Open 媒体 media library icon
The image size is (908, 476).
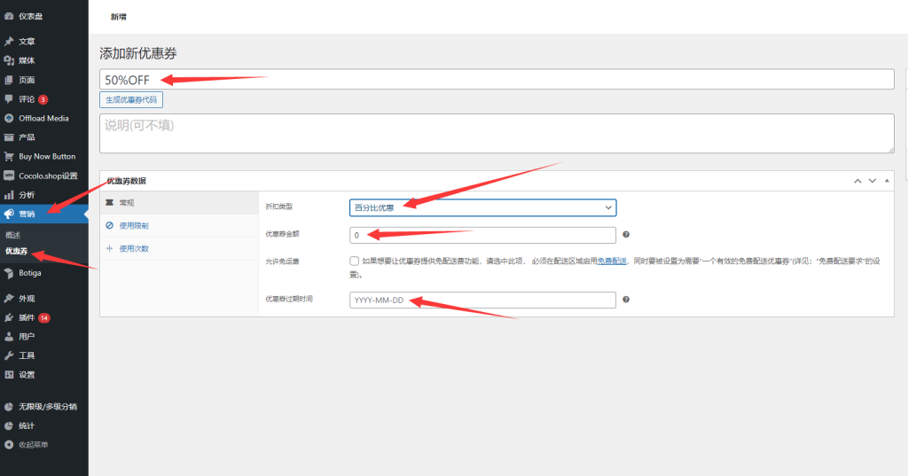click(x=9, y=60)
